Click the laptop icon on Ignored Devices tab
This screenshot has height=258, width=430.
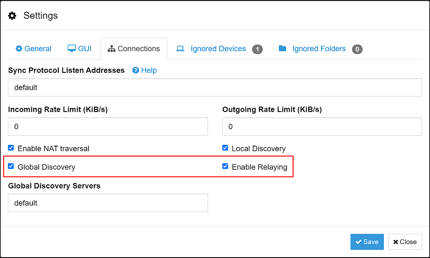180,48
